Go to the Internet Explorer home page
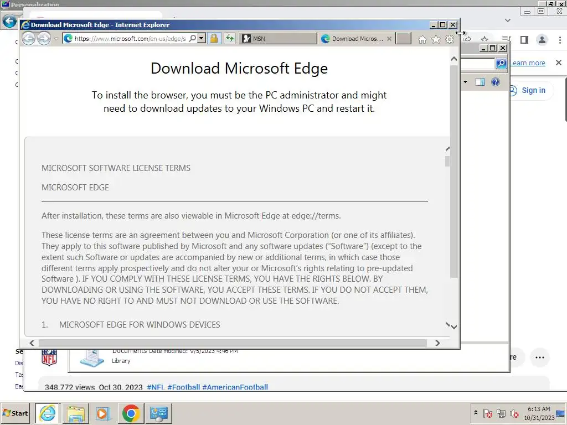567x425 pixels. tap(422, 39)
